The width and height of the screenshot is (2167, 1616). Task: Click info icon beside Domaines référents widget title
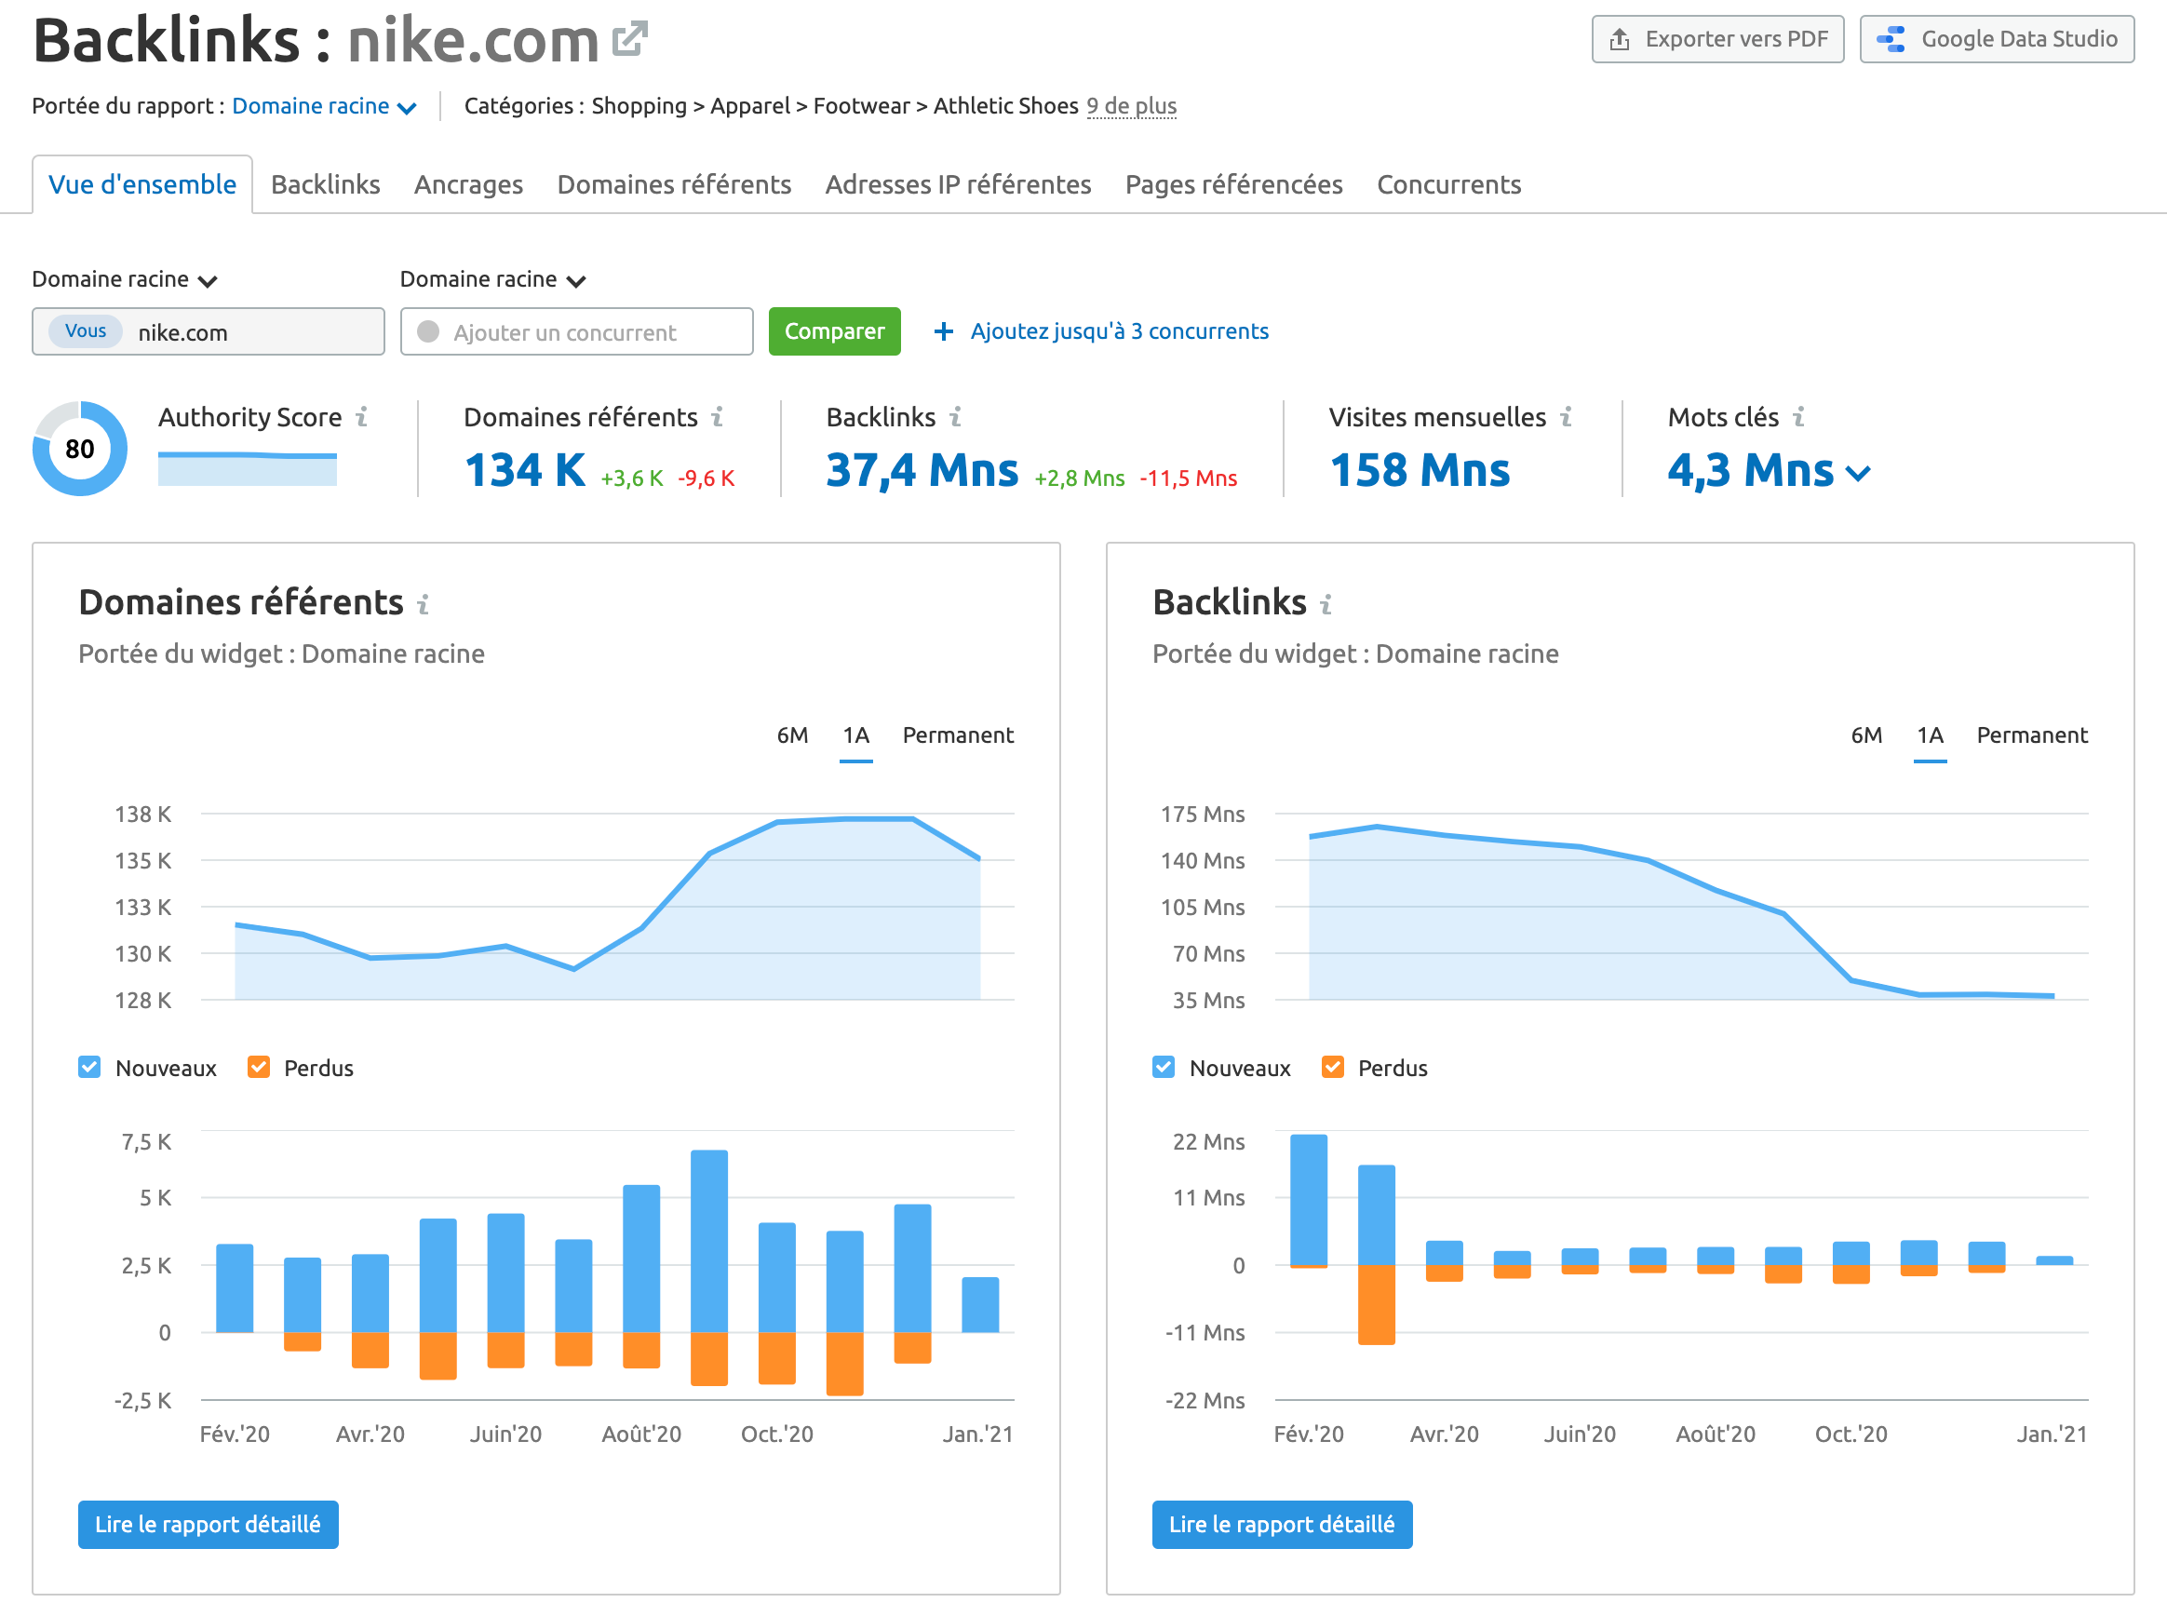point(423,604)
